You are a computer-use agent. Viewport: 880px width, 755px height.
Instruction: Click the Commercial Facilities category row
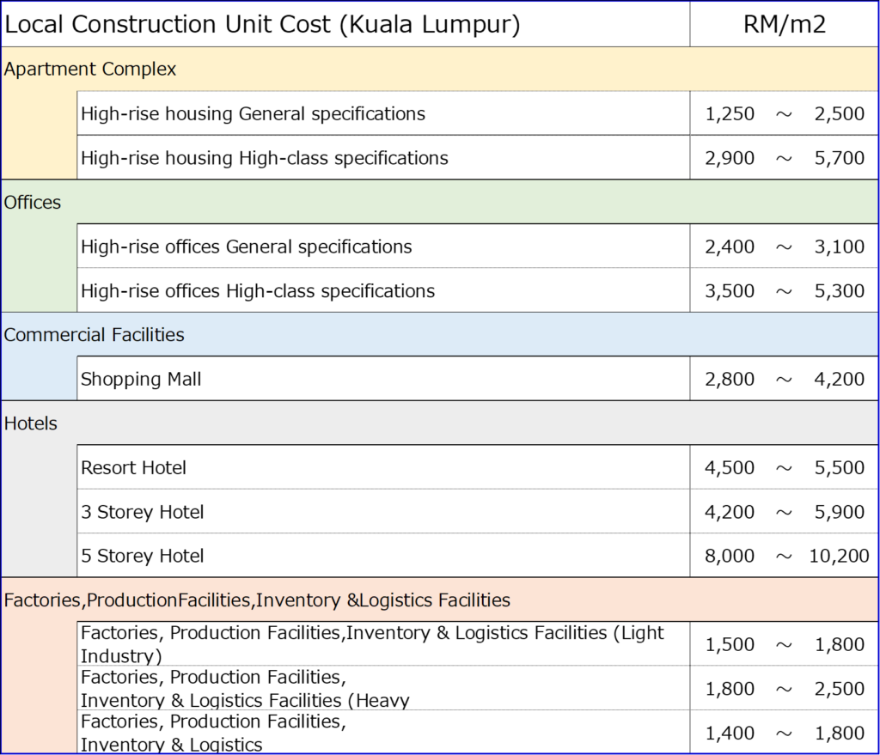pyautogui.click(x=439, y=334)
